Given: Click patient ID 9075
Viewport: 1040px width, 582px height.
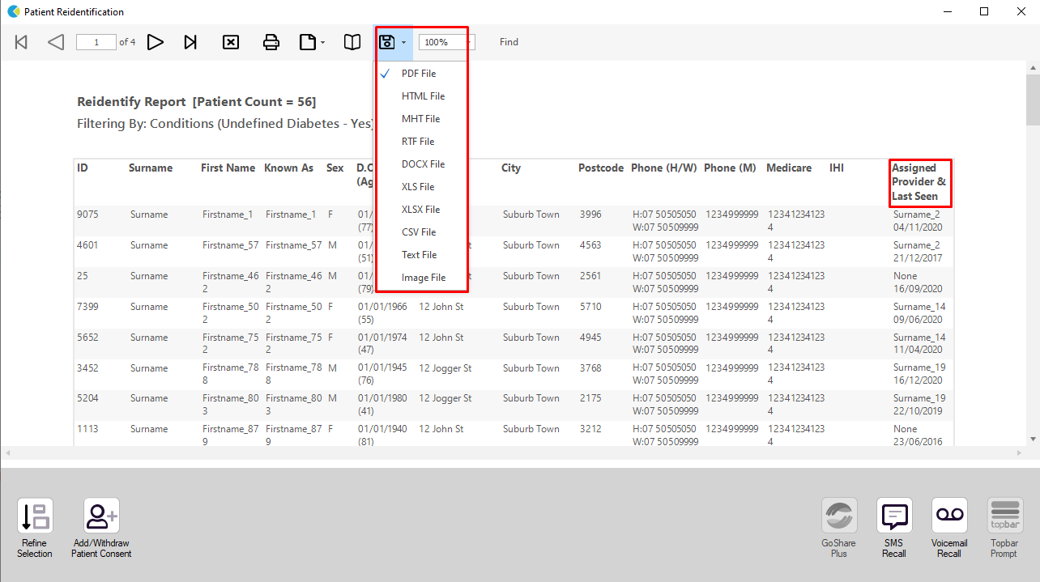Looking at the screenshot, I should (88, 215).
